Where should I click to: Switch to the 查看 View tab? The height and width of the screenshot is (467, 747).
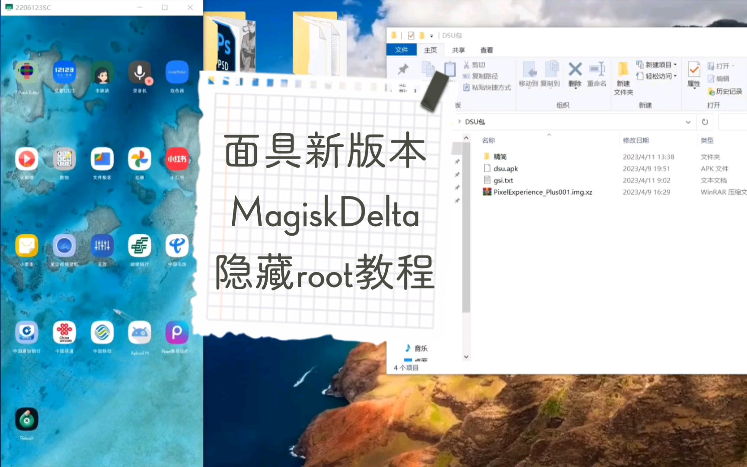click(x=487, y=50)
